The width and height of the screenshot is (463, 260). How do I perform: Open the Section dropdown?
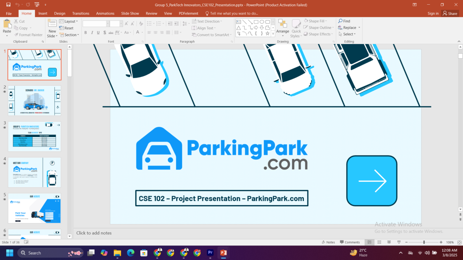click(x=69, y=35)
